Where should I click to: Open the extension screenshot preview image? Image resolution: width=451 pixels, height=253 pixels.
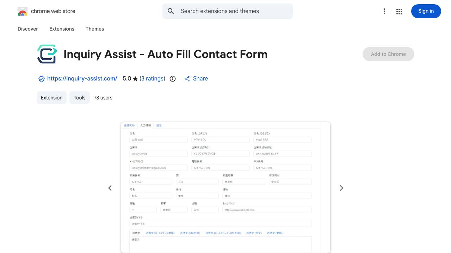pyautogui.click(x=225, y=187)
